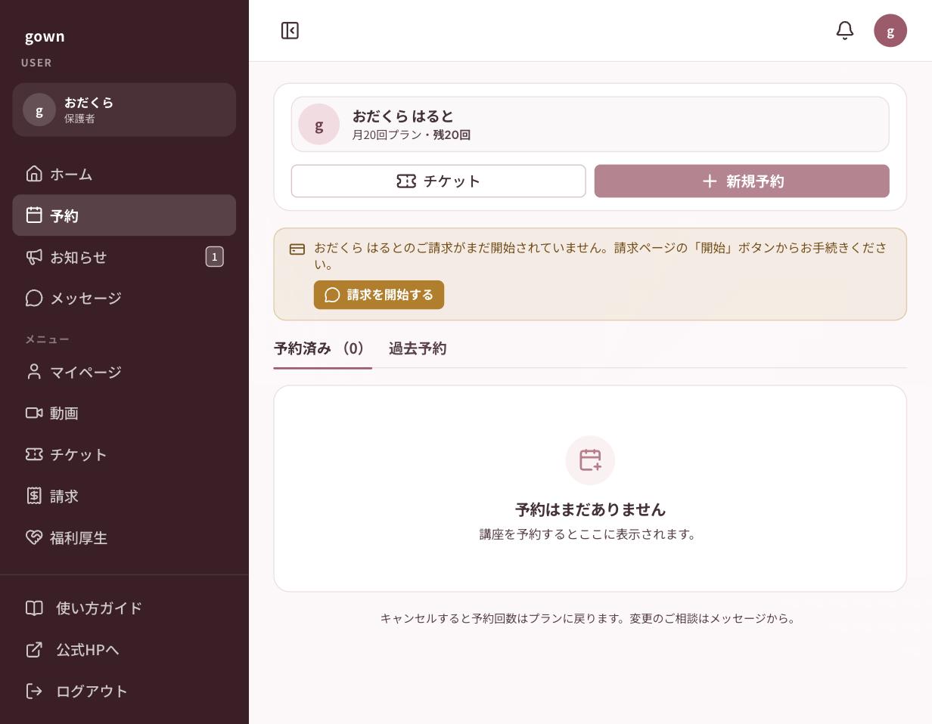
Task: Click the speech bubble icon for メッセージ
Action: pyautogui.click(x=34, y=298)
